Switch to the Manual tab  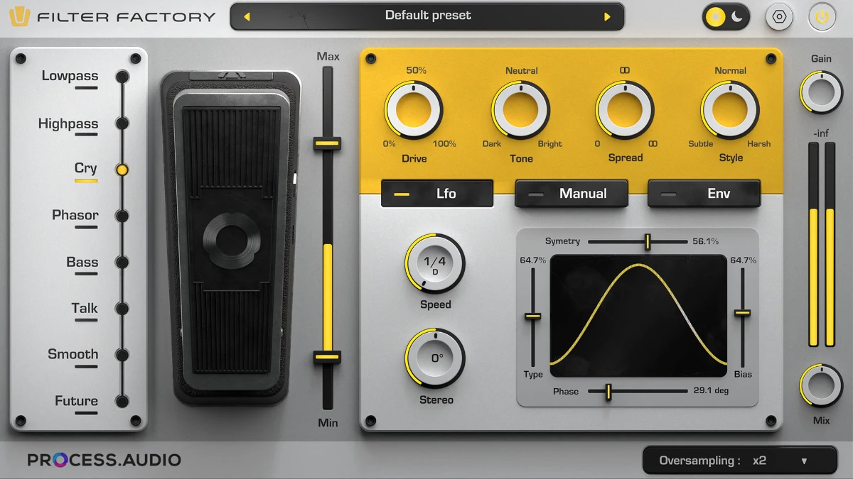click(x=571, y=193)
